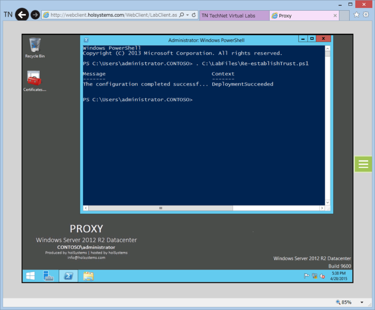Open Server Manager from the taskbar
Image resolution: width=375 pixels, height=310 pixels.
(48, 276)
